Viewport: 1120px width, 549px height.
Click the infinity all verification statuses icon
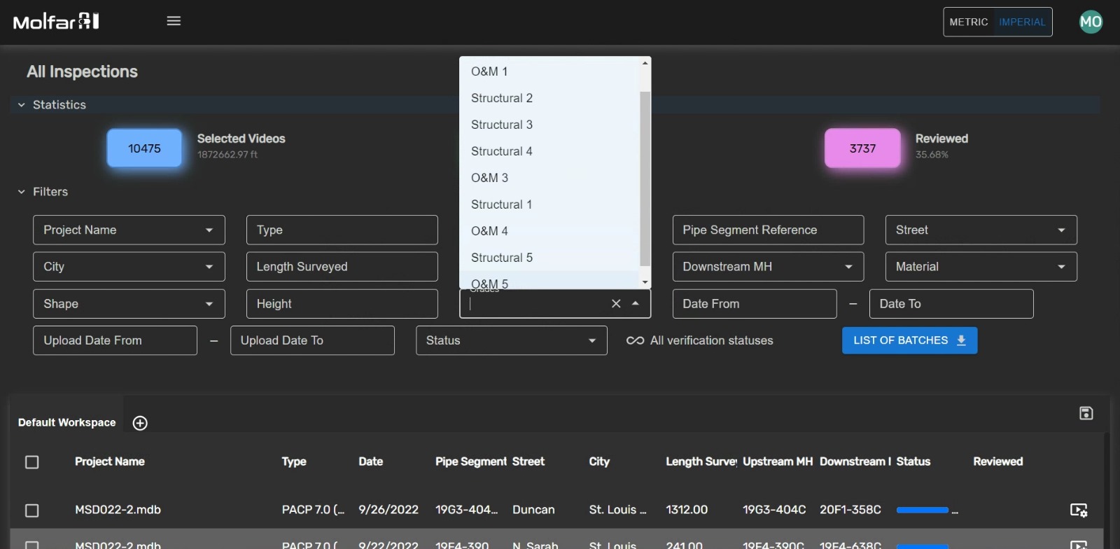(635, 340)
